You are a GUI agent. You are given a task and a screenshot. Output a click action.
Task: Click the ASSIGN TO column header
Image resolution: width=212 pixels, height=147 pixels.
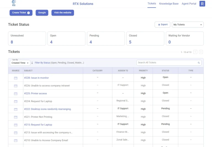[123, 71]
